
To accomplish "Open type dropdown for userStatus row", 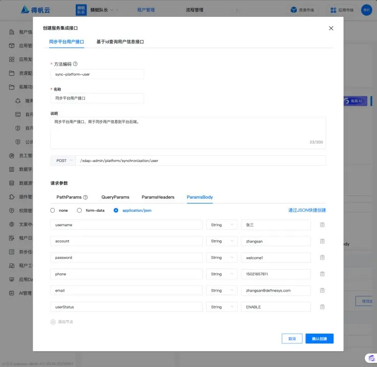I will (221, 307).
